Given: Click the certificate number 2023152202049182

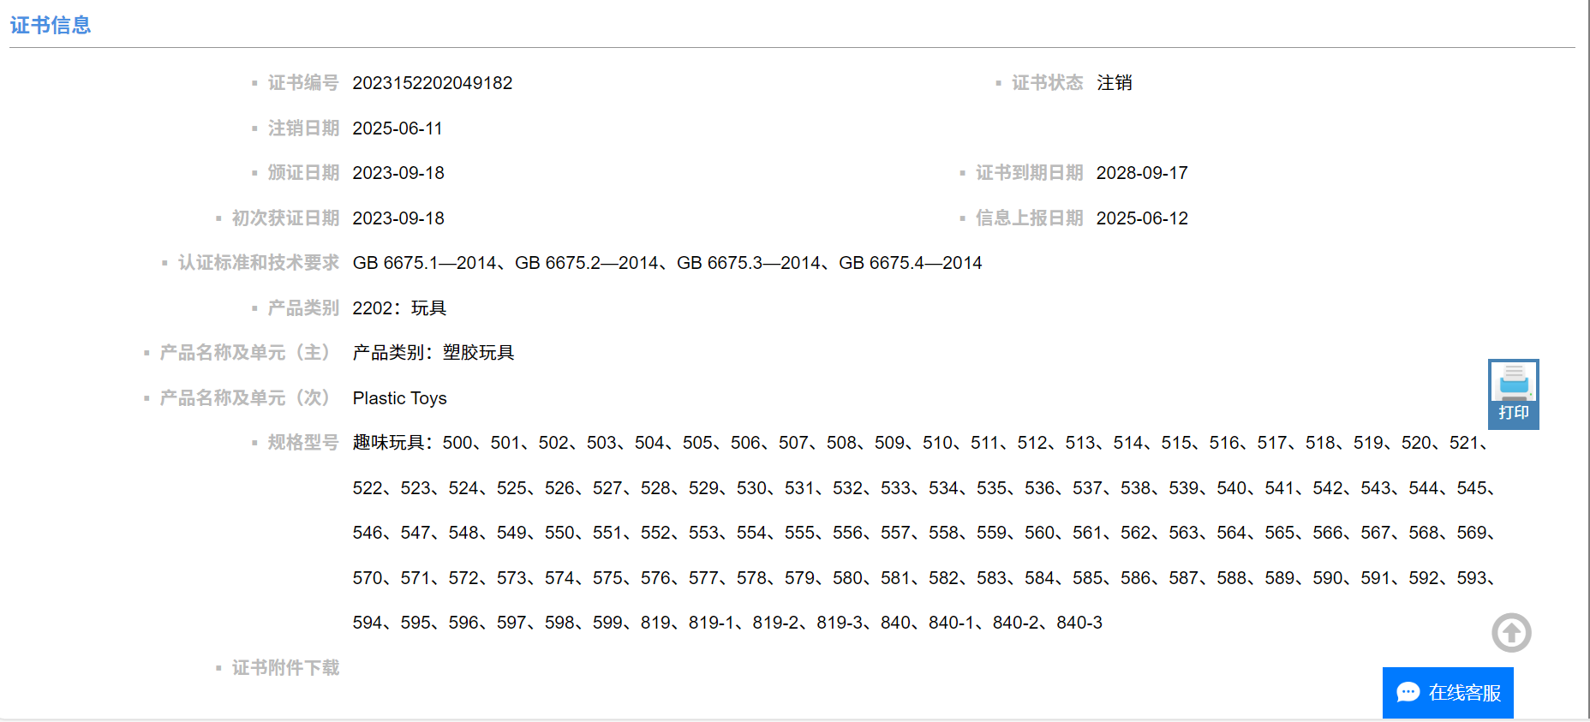Looking at the screenshot, I should click(432, 83).
